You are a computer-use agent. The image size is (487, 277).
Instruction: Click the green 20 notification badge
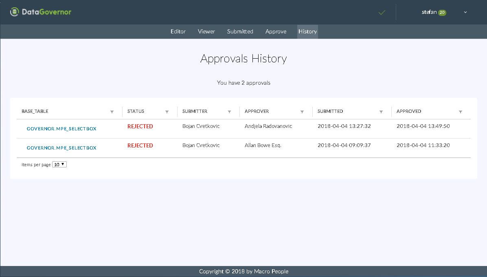[442, 13]
